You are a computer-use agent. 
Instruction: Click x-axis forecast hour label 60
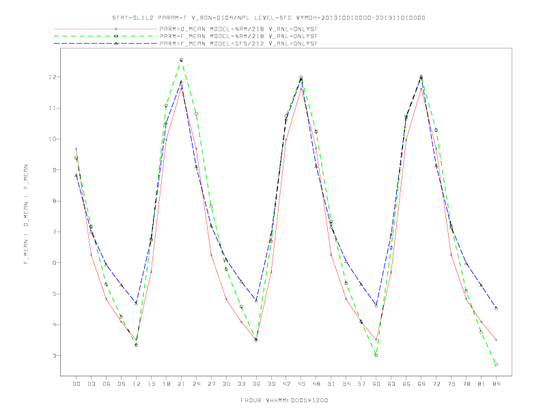(376, 384)
